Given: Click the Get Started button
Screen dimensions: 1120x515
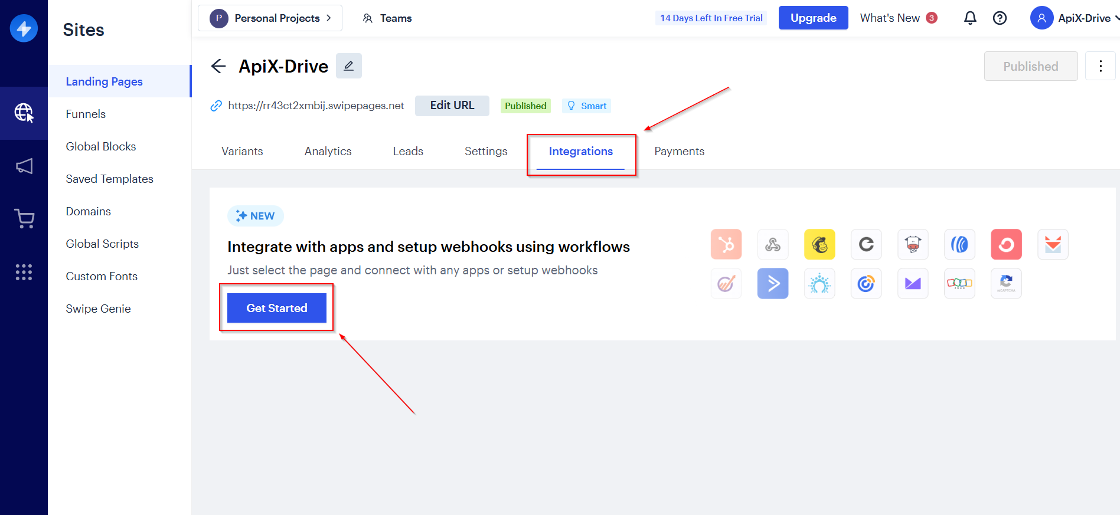Looking at the screenshot, I should (x=277, y=308).
